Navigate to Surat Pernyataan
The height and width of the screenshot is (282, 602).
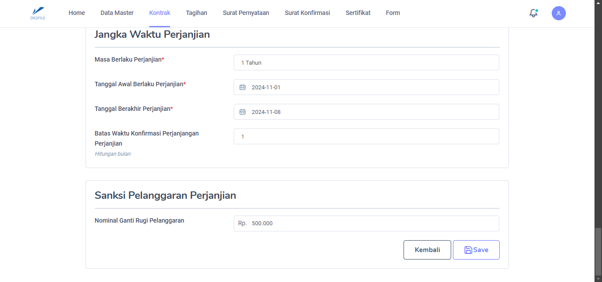pyautogui.click(x=246, y=13)
